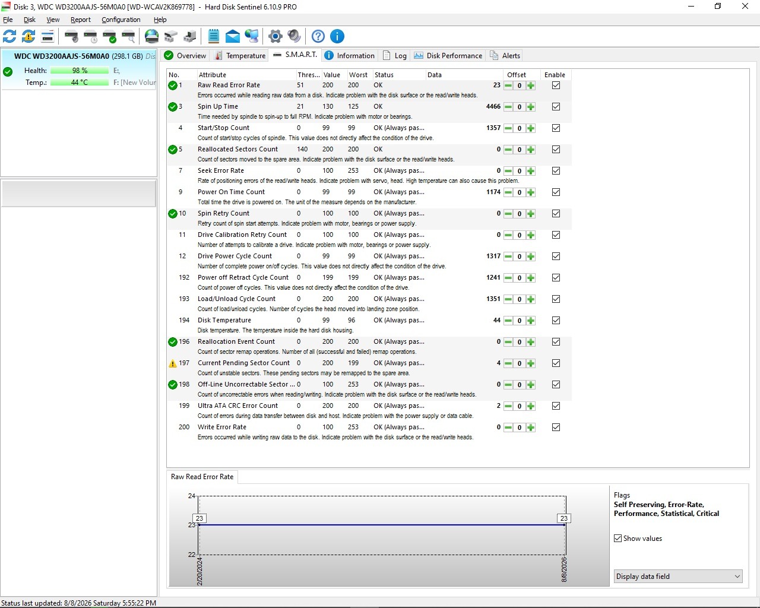Click the green Health 98 % bar
This screenshot has width=760, height=608.
(x=80, y=71)
